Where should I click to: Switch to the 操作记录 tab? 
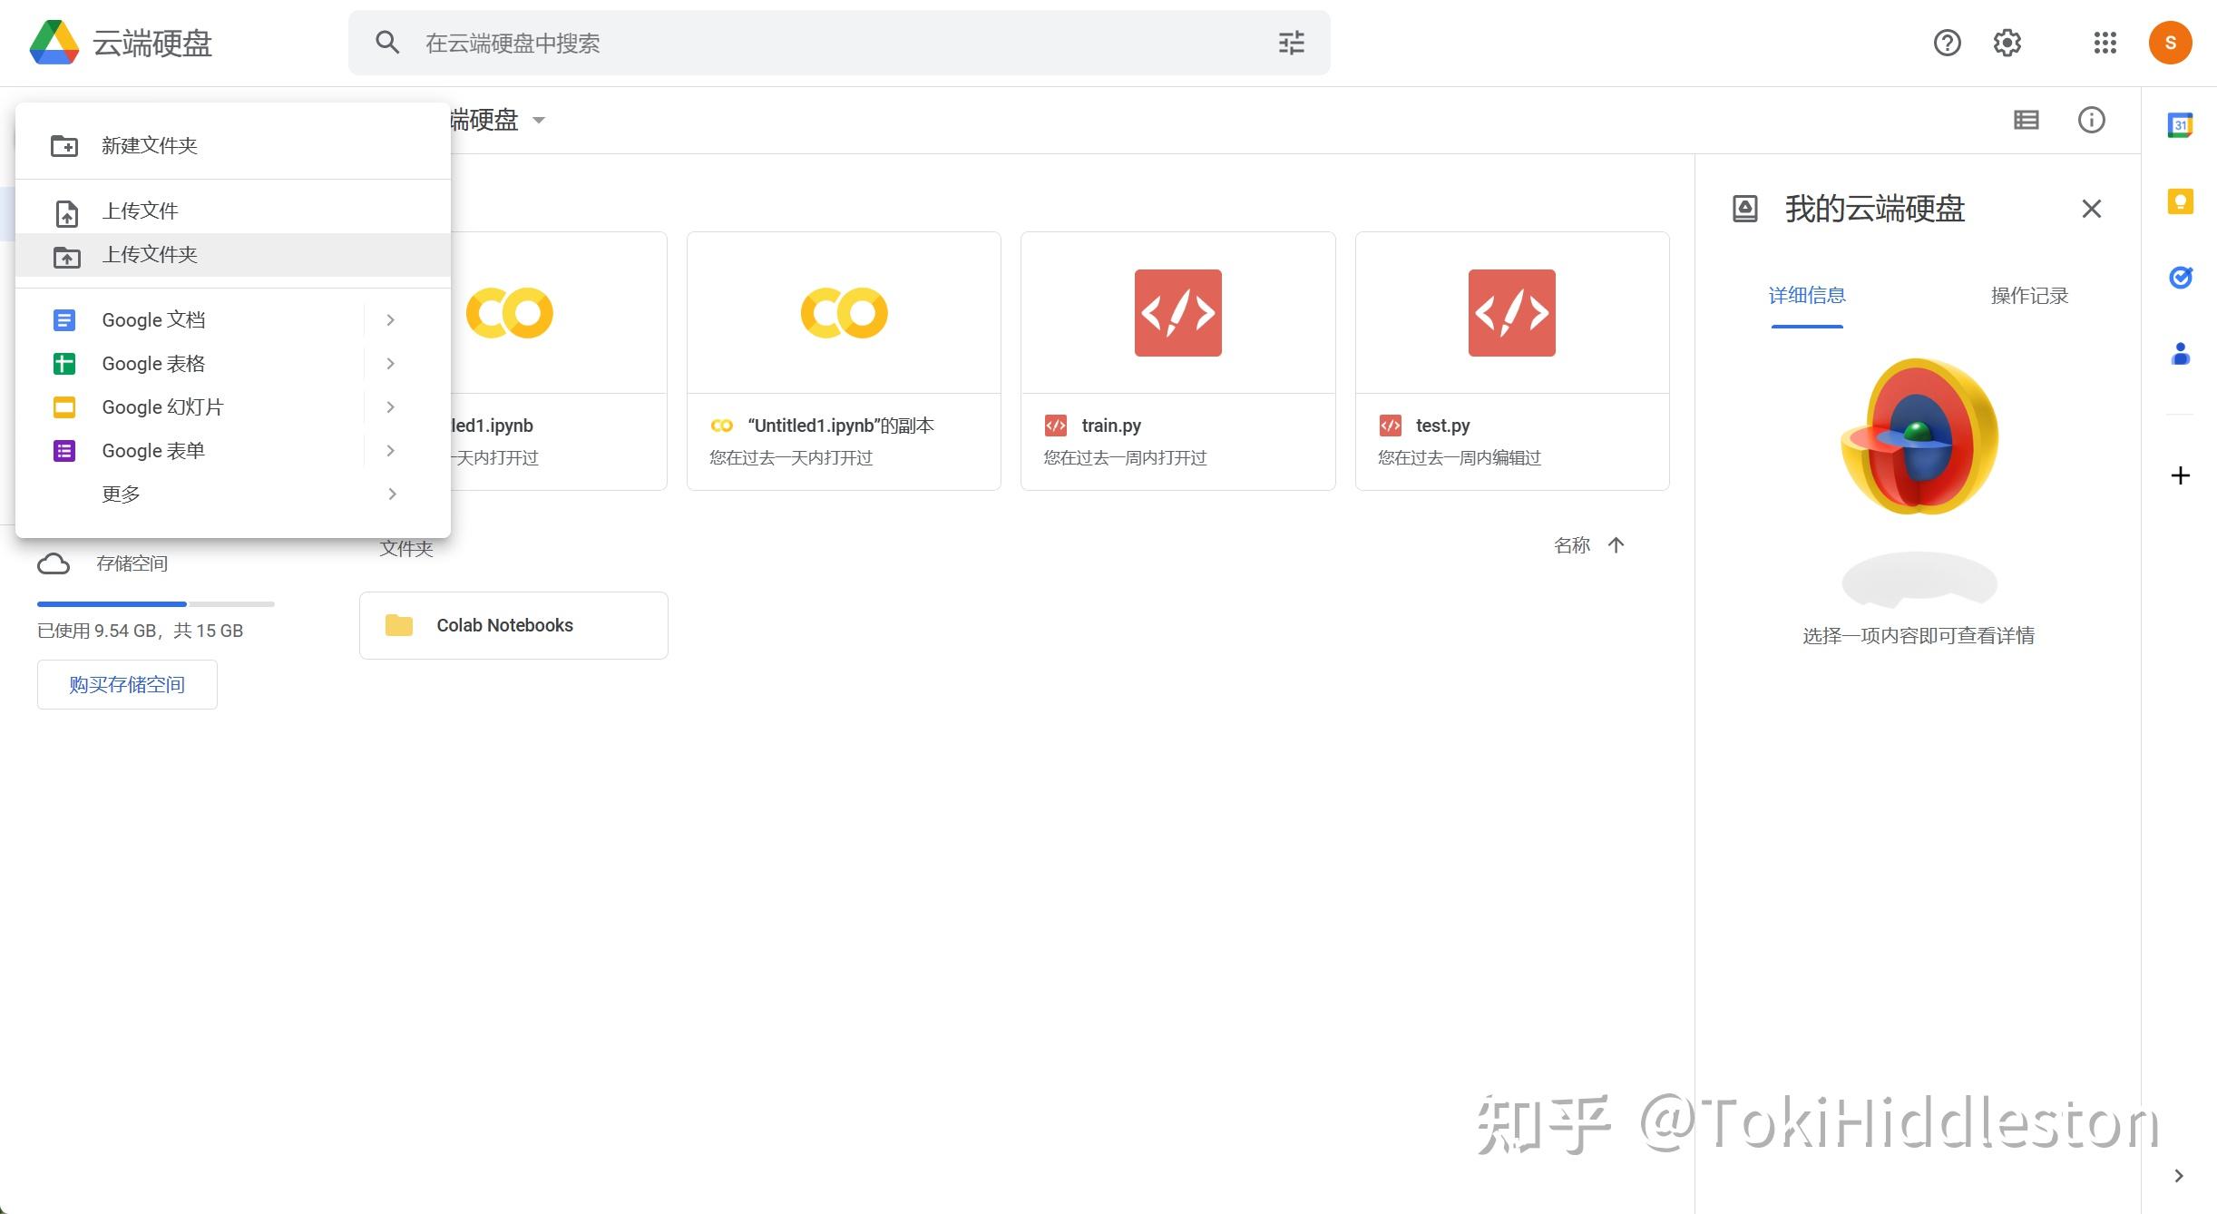click(2028, 295)
